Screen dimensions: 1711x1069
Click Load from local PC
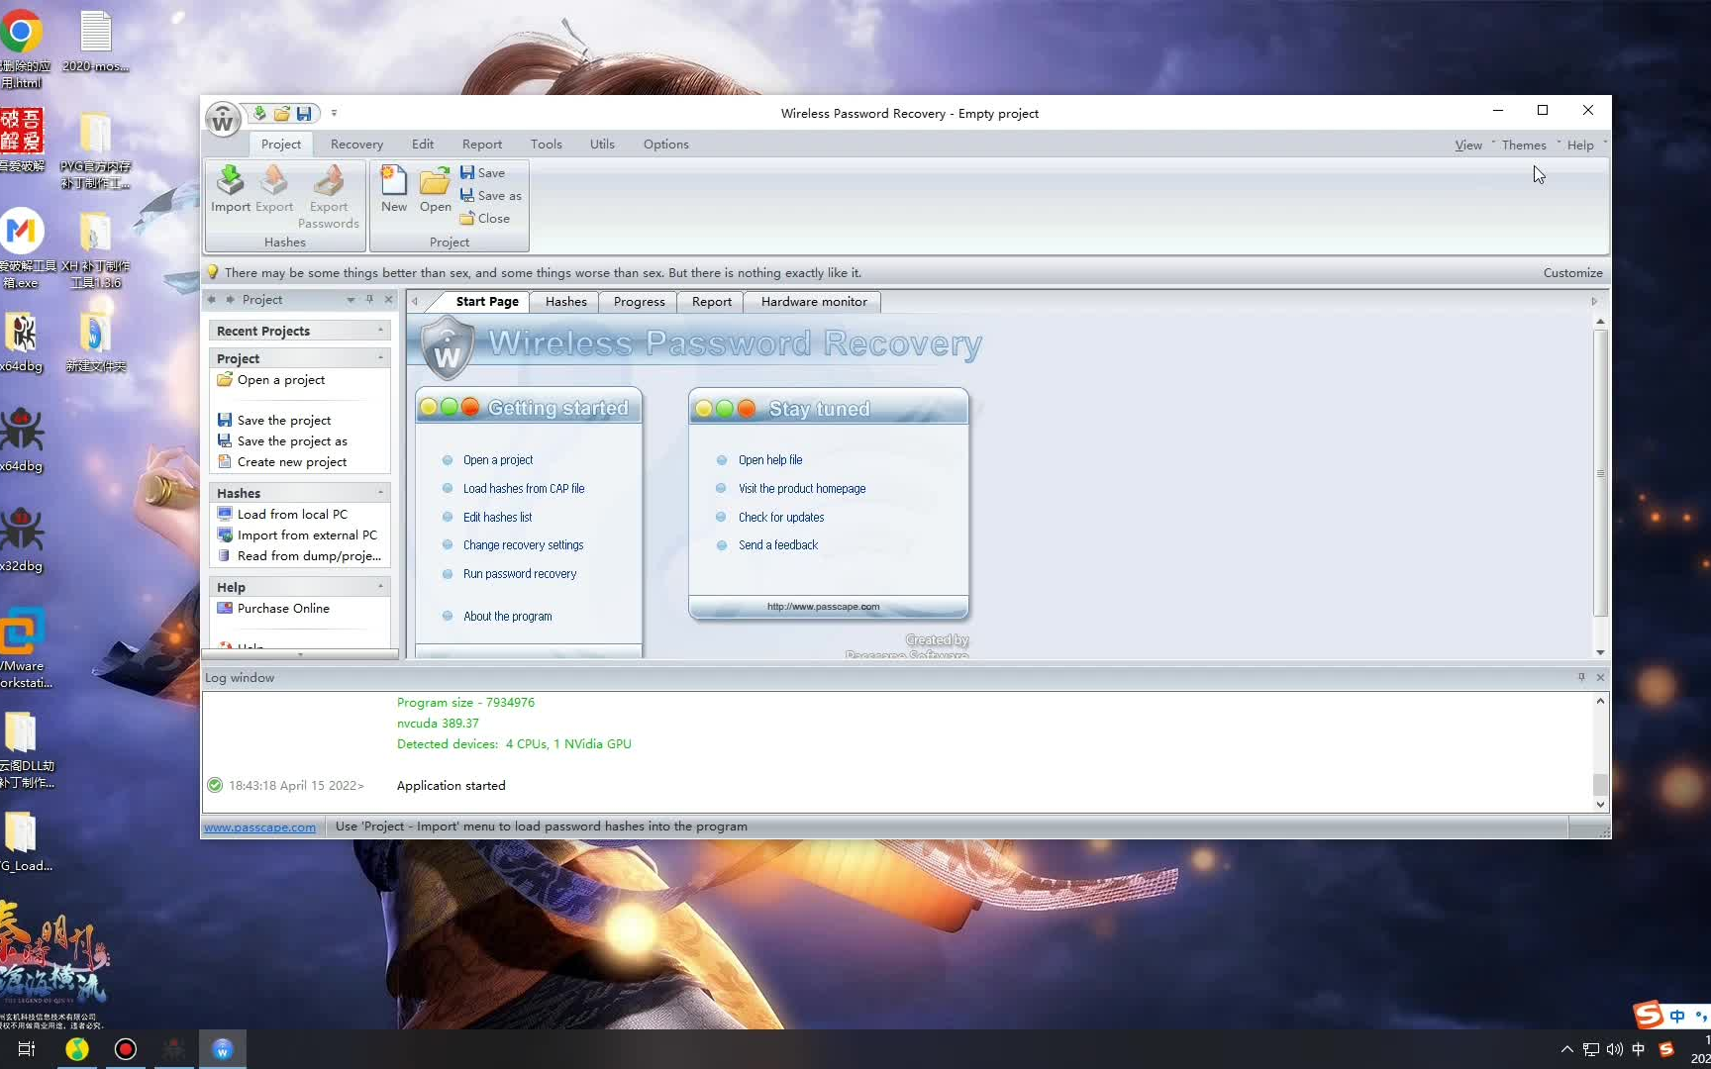tap(291, 515)
